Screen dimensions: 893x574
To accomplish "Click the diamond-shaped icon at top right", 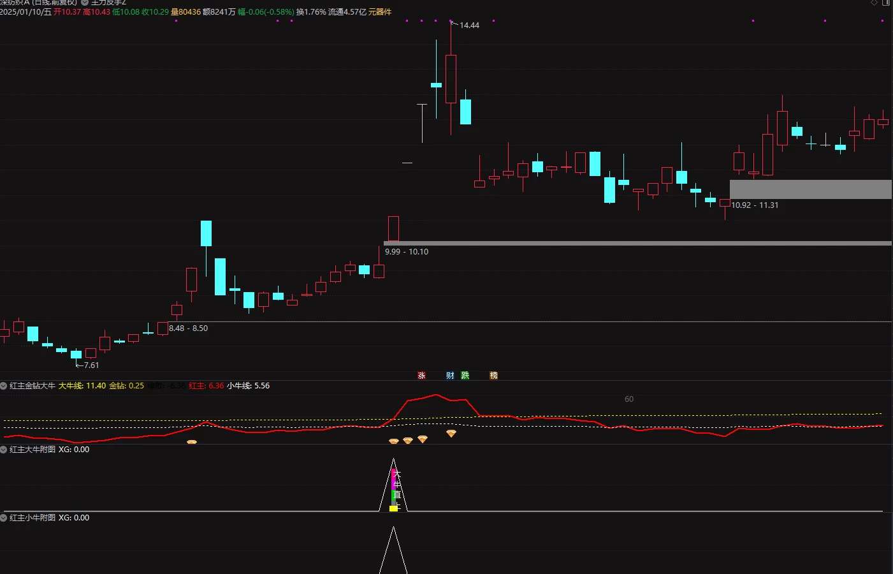I will click(x=874, y=3).
